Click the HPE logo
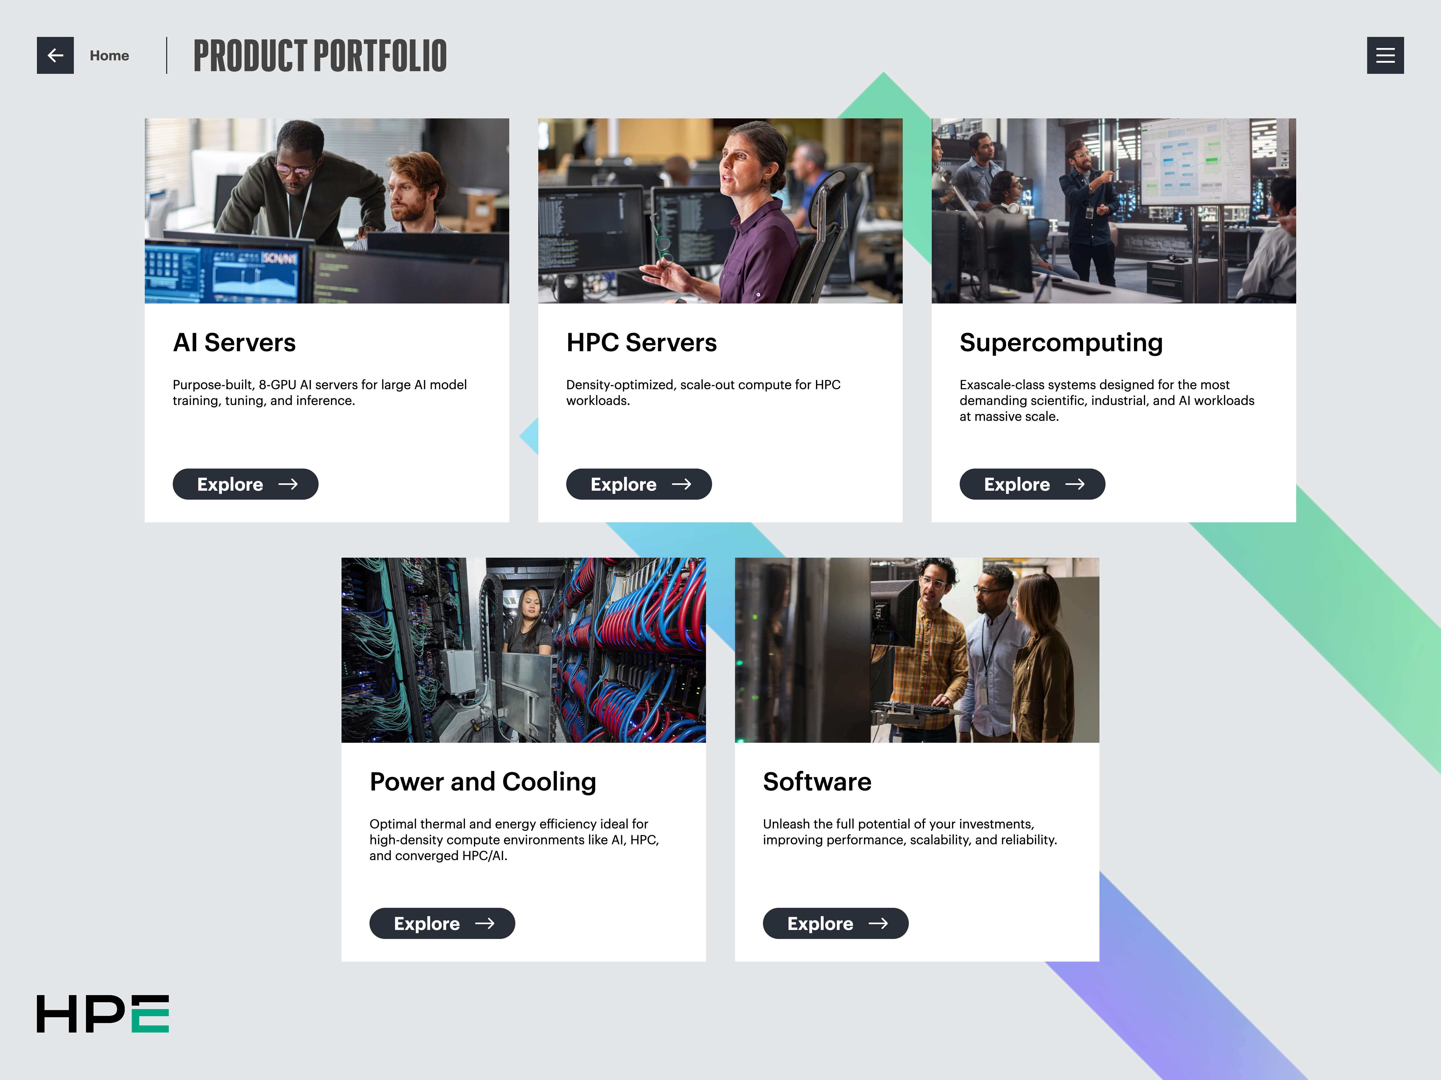The height and width of the screenshot is (1080, 1441). click(103, 1014)
